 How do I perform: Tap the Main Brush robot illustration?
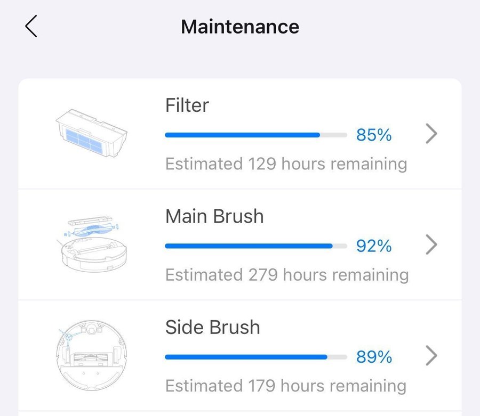pos(92,243)
